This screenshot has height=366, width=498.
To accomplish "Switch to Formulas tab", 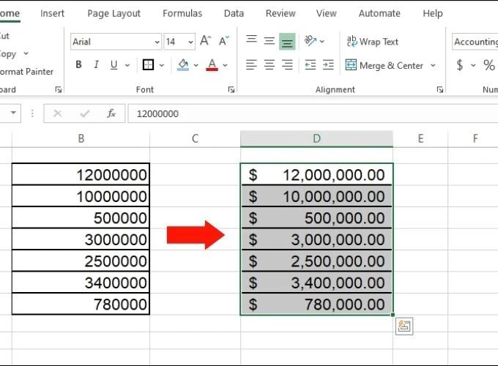I will 182,13.
